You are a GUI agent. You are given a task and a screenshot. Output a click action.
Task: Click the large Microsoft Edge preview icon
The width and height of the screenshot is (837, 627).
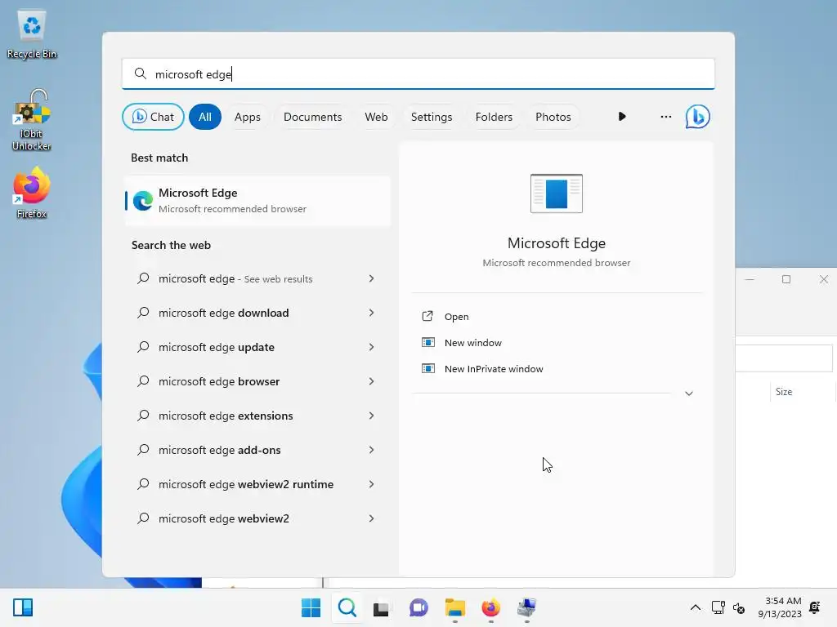click(556, 193)
